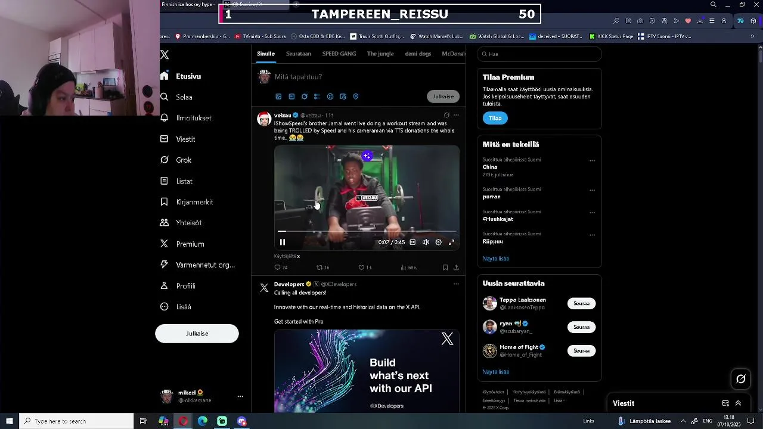Open floating Grok button
The width and height of the screenshot is (763, 429).
pyautogui.click(x=741, y=379)
